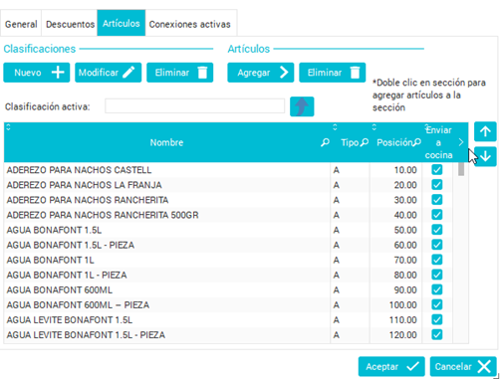Click the Modificar button with pencil icon
This screenshot has width=500, height=379.
click(108, 73)
